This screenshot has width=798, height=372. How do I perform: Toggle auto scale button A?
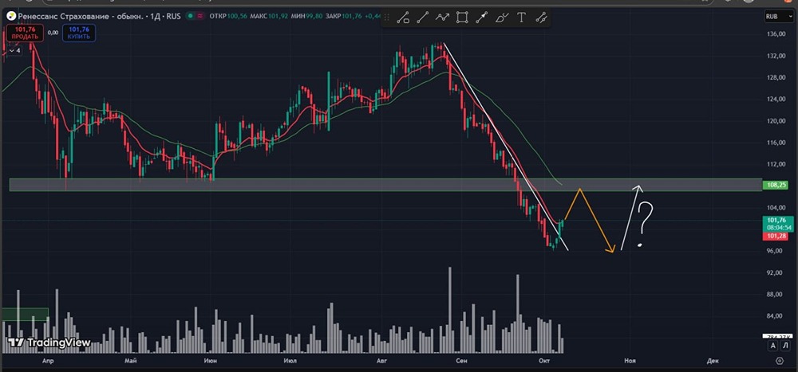773,346
